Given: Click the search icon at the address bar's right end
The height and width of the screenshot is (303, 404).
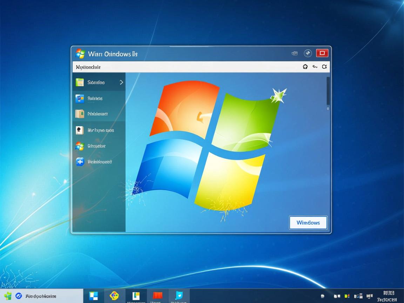Looking at the screenshot, I should click(x=324, y=67).
